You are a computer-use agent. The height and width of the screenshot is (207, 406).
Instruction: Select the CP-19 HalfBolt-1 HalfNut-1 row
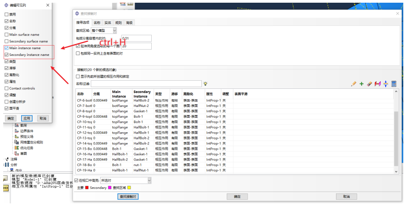click(234, 170)
